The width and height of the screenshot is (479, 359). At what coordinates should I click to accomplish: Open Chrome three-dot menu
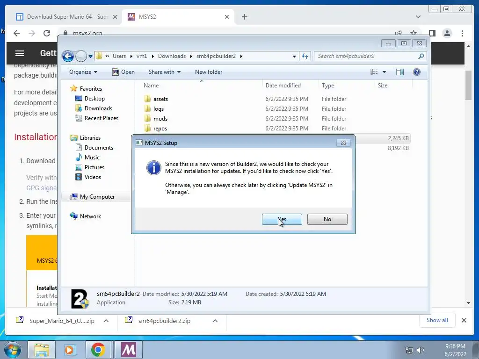462,33
